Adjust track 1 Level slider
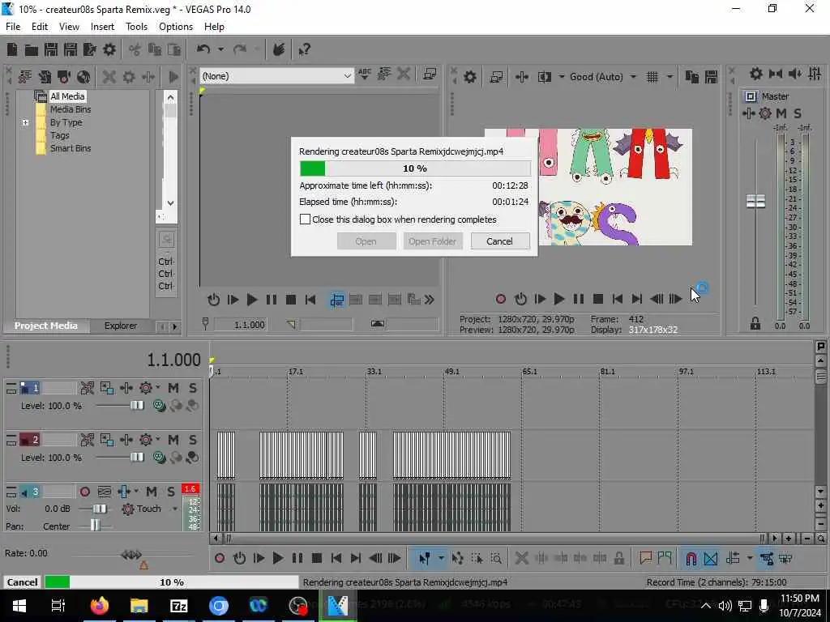Image resolution: width=830 pixels, height=622 pixels. point(137,406)
